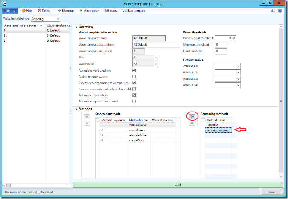Remove method using right arrow button

coord(192,123)
